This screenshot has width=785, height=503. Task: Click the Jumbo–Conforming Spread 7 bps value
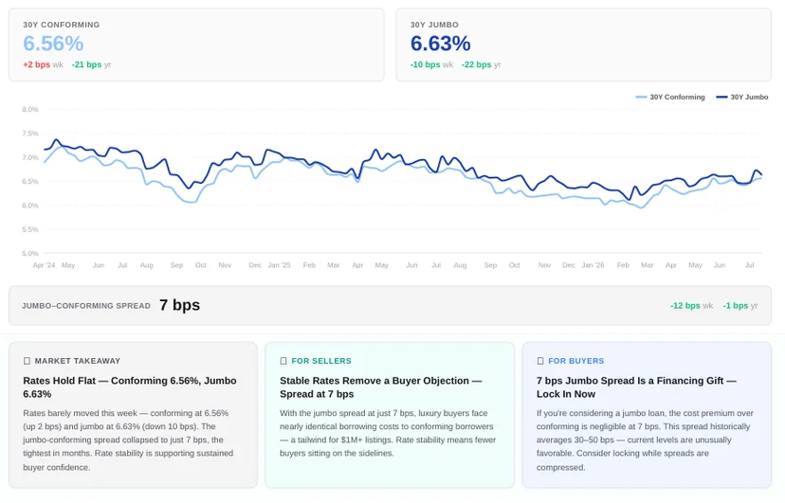click(180, 305)
